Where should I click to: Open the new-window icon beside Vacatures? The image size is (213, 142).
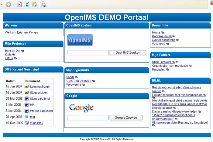(167, 44)
